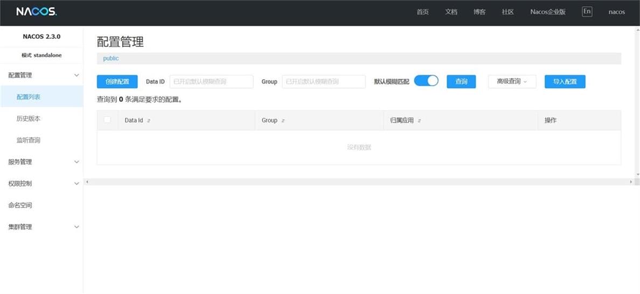Image resolution: width=640 pixels, height=294 pixels.
Task: Click the 导入配置 button
Action: click(565, 81)
